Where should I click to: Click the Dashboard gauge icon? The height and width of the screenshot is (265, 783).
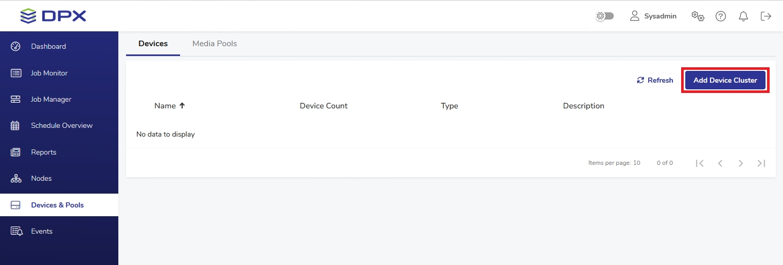pos(15,46)
